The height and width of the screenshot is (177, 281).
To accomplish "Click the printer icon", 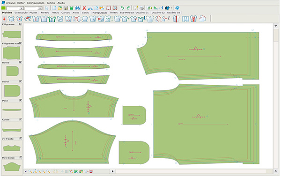I will coord(141,8).
